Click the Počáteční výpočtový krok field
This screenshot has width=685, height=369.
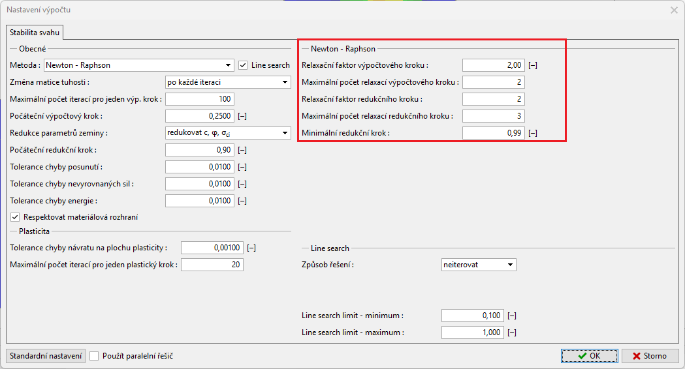[199, 116]
